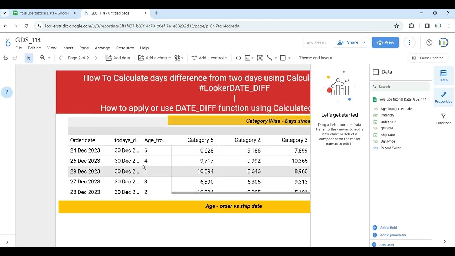455x256 pixels.
Task: Select the Age_from_order_date field
Action: 396,109
